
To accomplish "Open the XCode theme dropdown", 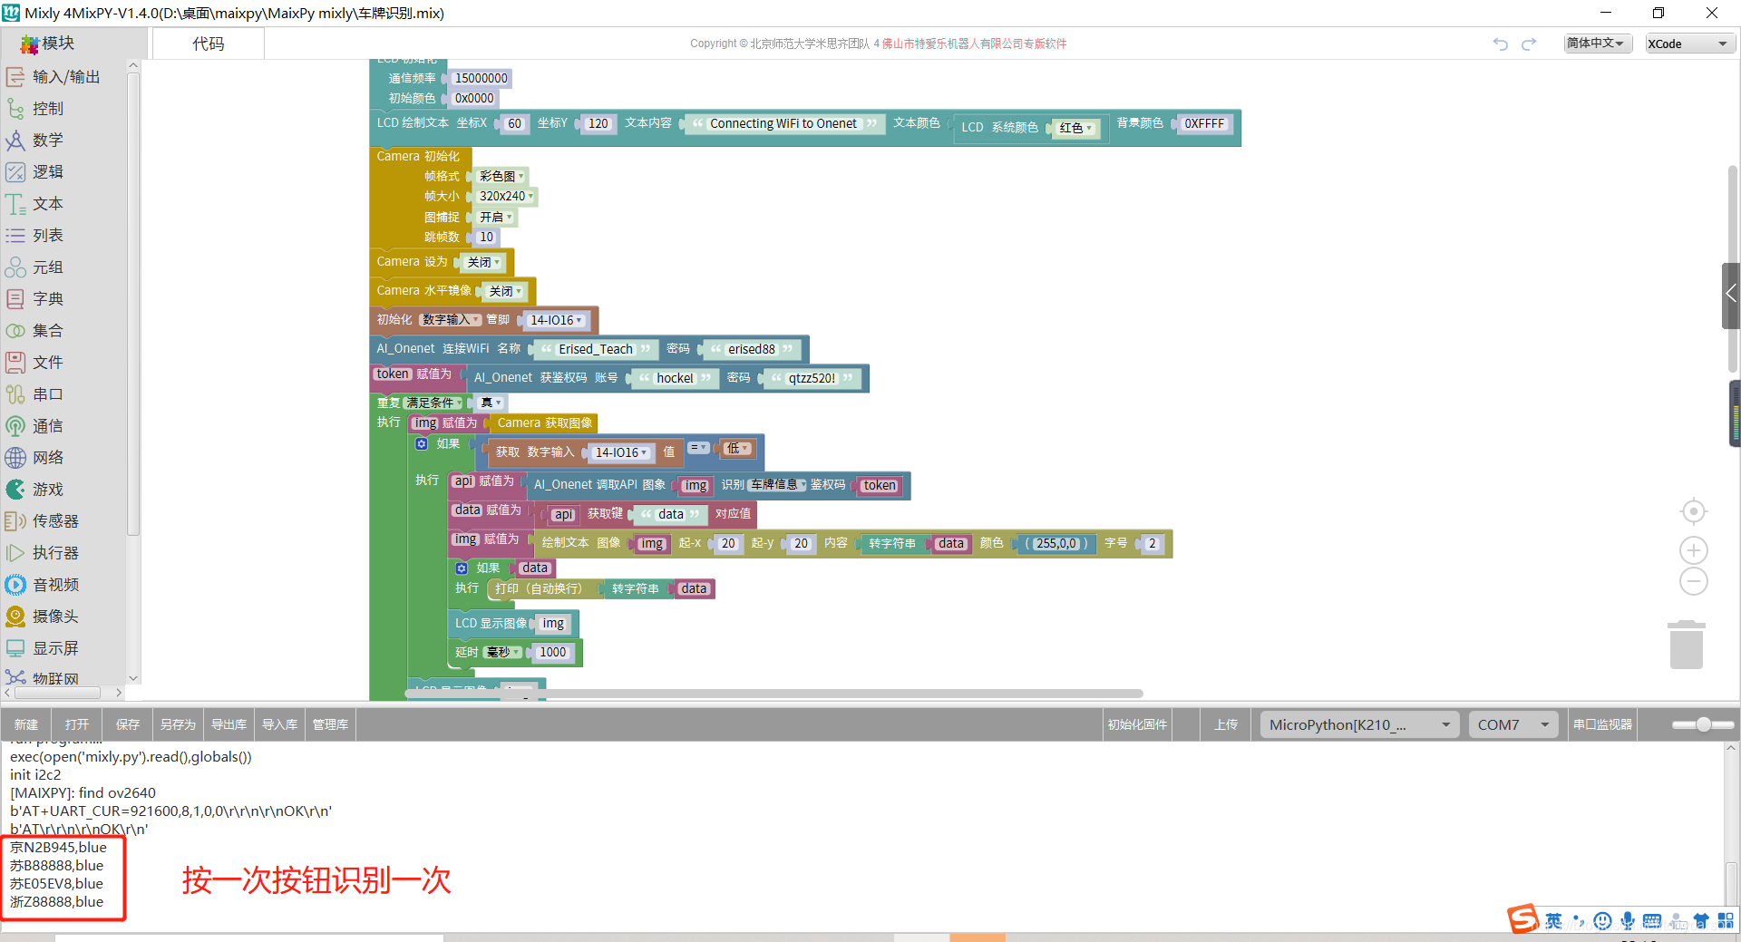I will tap(1690, 44).
